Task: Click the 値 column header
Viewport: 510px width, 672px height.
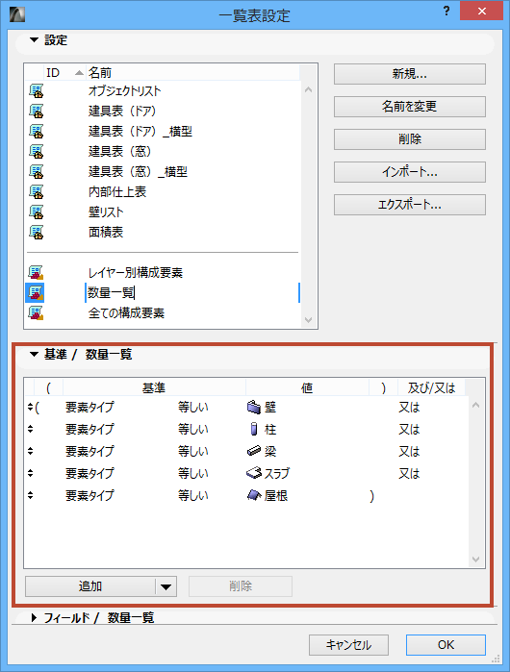Action: point(307,387)
